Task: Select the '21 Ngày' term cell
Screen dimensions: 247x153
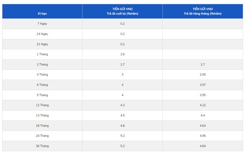Action: [42, 44]
